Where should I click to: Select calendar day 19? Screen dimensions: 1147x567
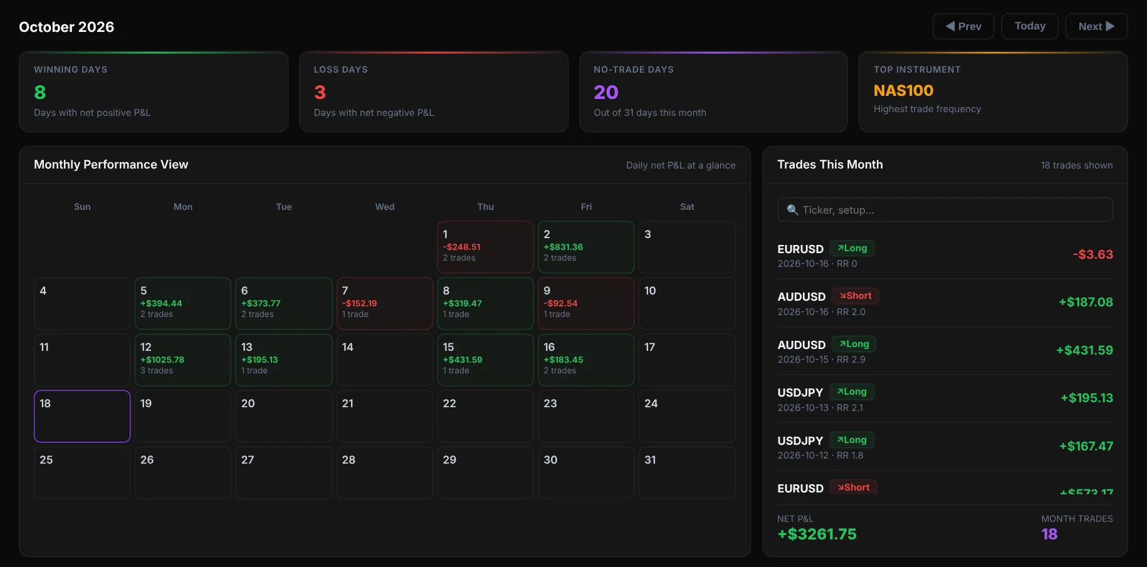(x=183, y=416)
